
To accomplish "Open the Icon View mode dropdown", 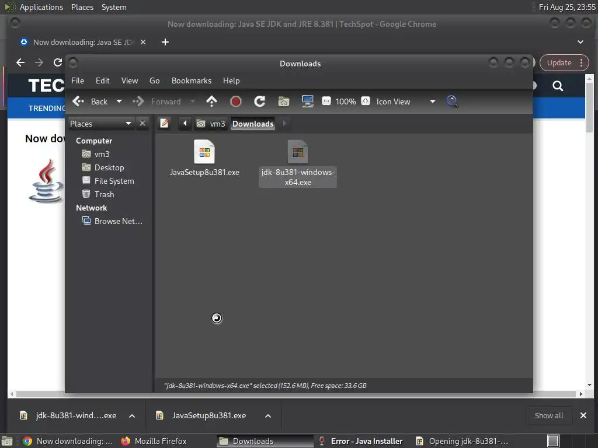I will pyautogui.click(x=406, y=101).
